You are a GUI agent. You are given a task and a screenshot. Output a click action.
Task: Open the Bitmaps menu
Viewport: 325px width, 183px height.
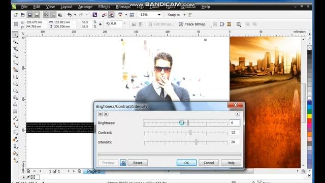pos(123,7)
